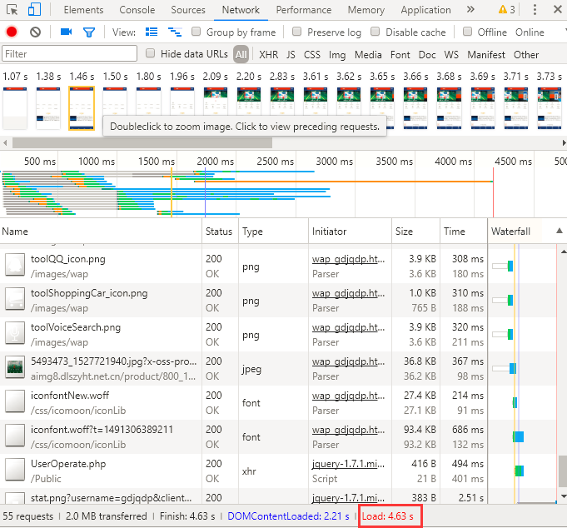Filter requests by Other
Screen dimensions: 567x528
pos(526,55)
